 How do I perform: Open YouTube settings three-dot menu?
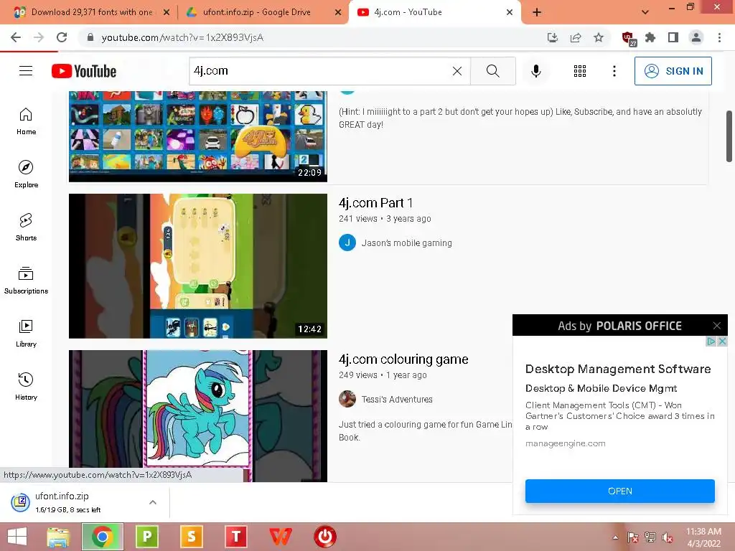[614, 71]
